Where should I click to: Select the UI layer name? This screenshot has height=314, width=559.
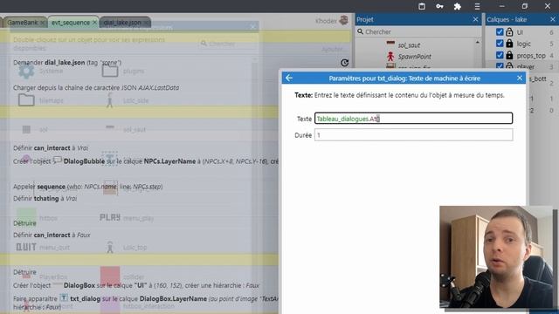coord(520,32)
